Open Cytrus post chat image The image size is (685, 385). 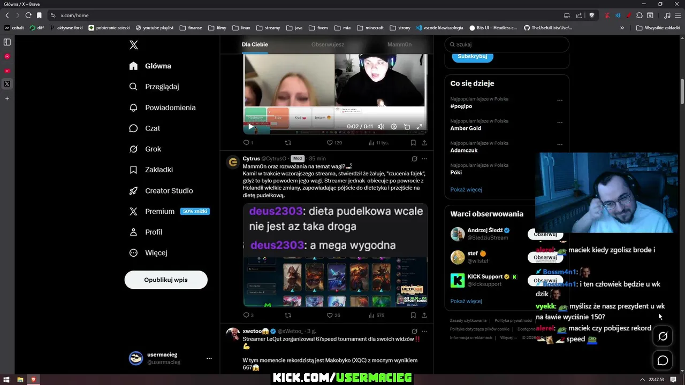335,255
